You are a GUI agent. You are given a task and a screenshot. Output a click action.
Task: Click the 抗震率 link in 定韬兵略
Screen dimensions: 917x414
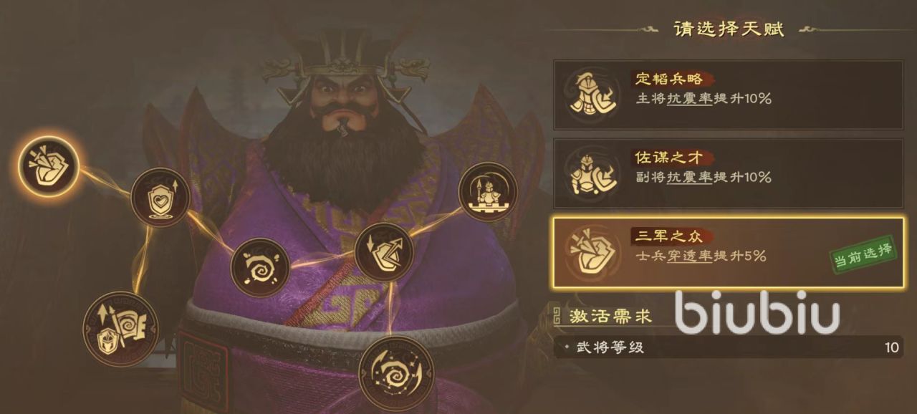(690, 99)
